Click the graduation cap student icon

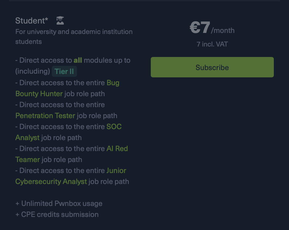[x=60, y=20]
